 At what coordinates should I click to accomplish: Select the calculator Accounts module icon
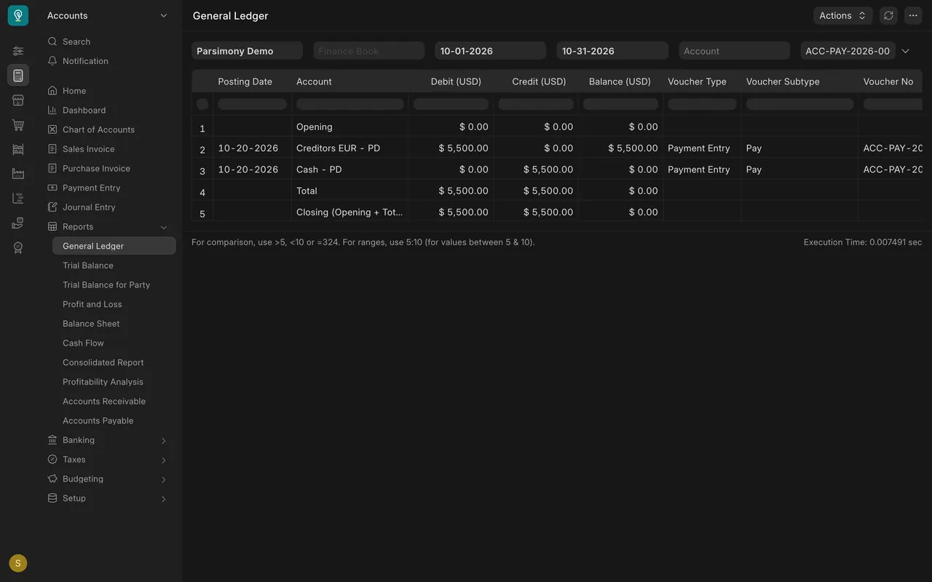coord(18,76)
